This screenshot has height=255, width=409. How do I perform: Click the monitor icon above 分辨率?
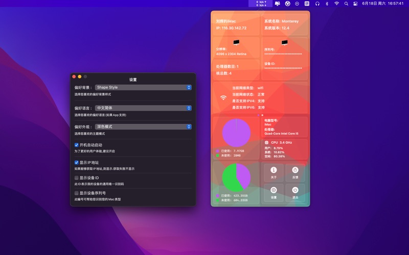pyautogui.click(x=236, y=42)
